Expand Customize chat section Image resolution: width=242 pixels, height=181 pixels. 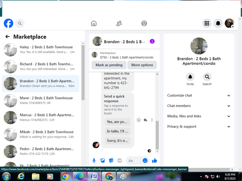pos(199,96)
